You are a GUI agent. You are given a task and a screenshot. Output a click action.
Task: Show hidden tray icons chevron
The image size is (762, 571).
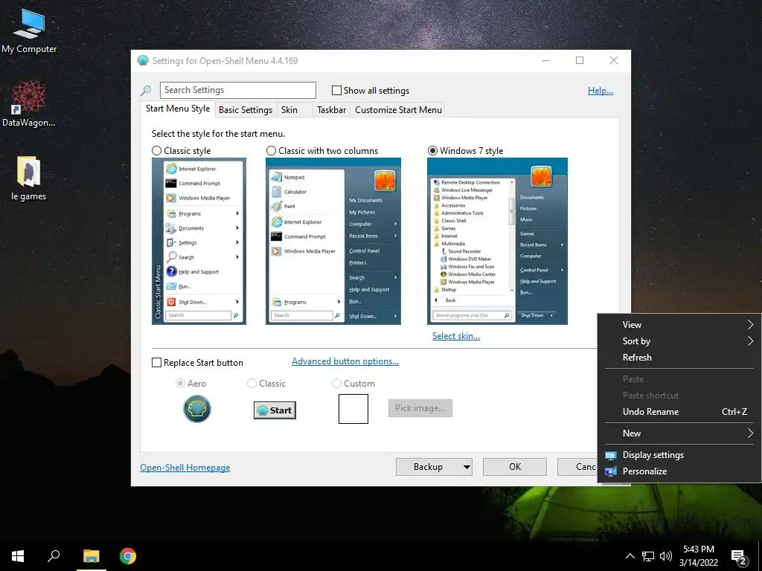(x=630, y=556)
